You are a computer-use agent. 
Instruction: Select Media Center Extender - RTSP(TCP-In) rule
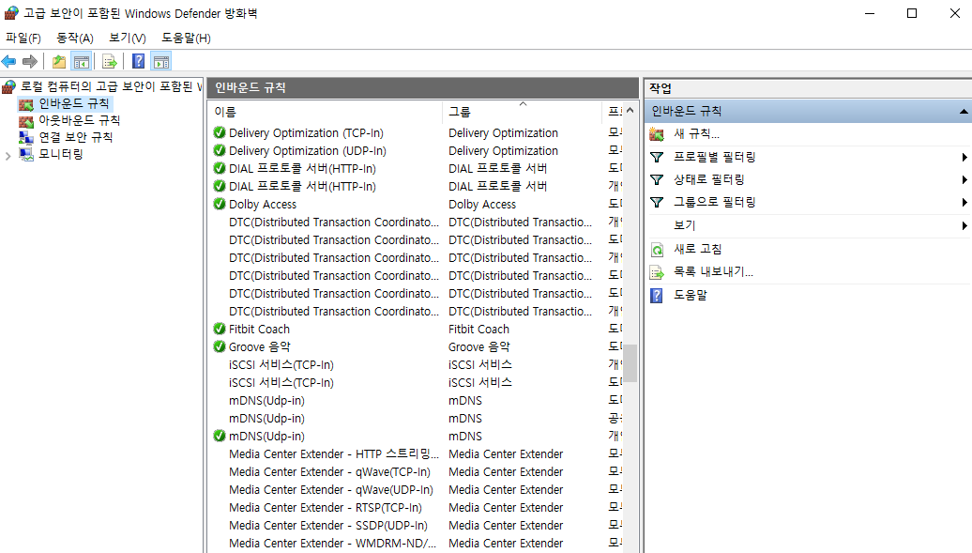click(326, 508)
